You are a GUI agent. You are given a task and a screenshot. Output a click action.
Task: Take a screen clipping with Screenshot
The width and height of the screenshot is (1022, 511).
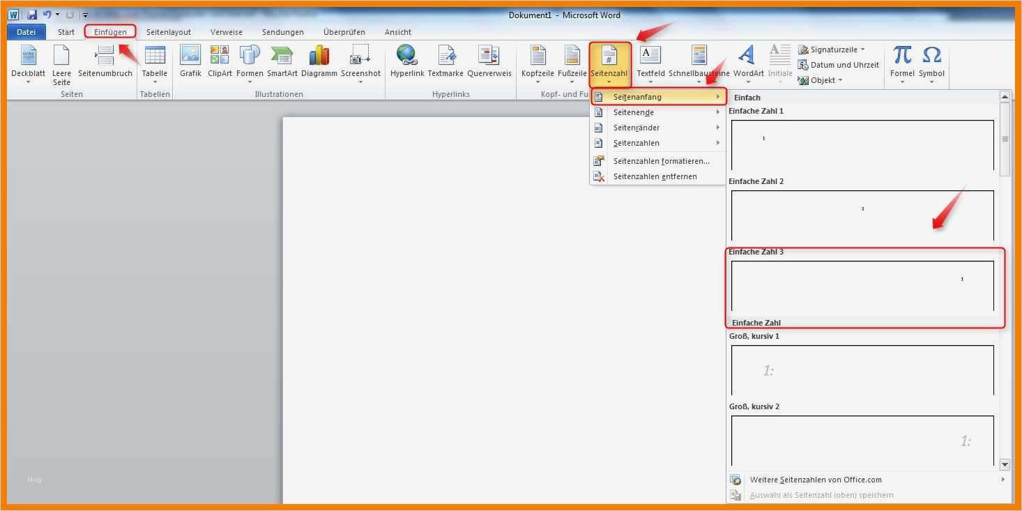pos(360,65)
